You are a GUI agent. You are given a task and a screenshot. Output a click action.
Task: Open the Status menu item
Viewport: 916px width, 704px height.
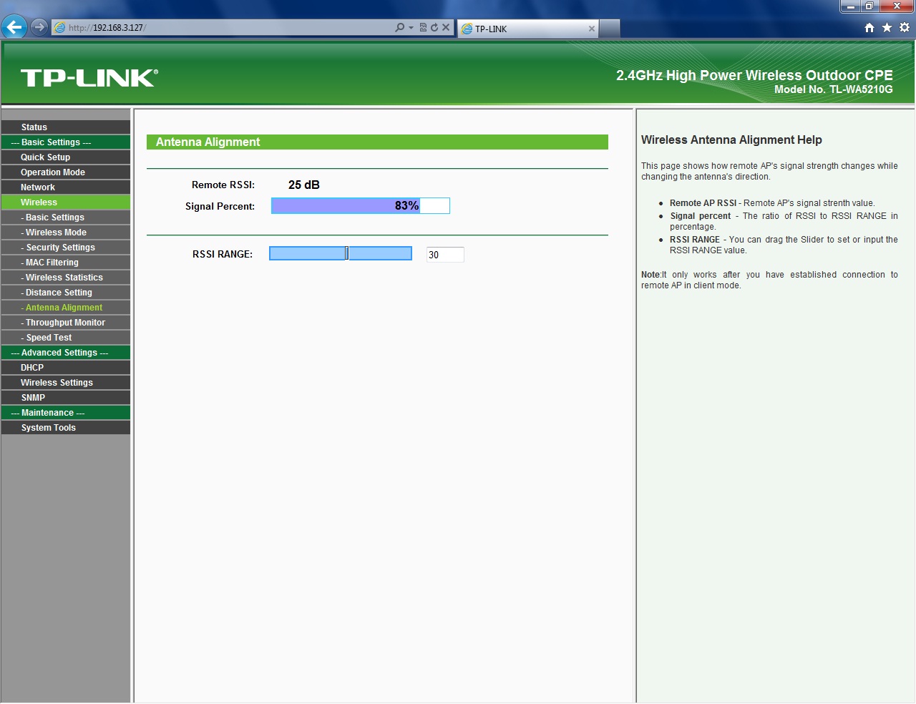pyautogui.click(x=66, y=127)
